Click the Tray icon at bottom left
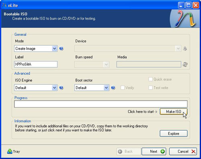Image resolution: width=201 pixels, height=159 pixels. (10, 151)
